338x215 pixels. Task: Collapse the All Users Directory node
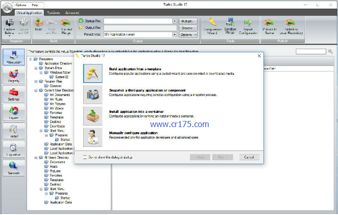click(36, 158)
